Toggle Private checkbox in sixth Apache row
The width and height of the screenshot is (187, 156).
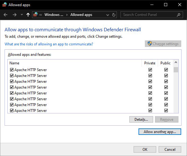tap(150, 99)
